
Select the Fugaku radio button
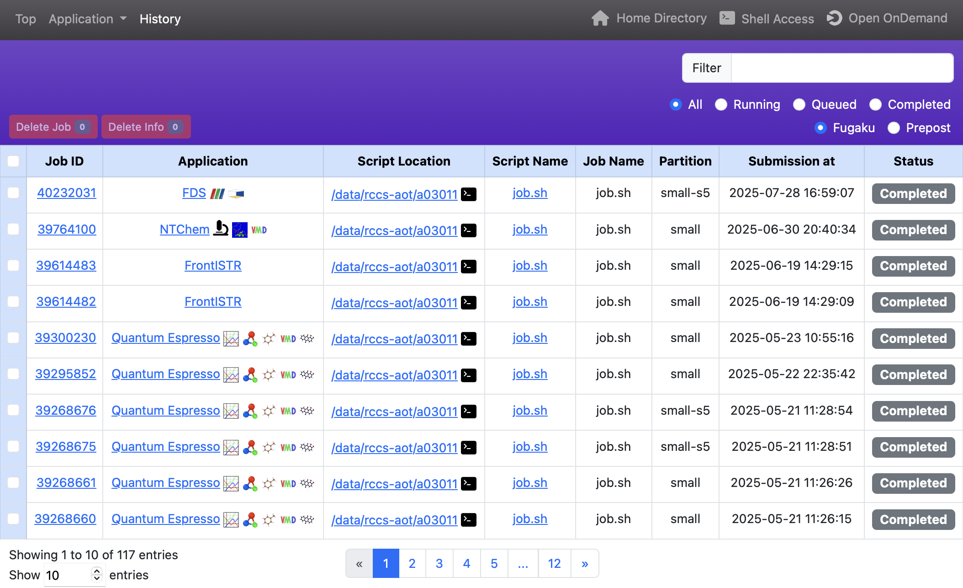pyautogui.click(x=820, y=128)
